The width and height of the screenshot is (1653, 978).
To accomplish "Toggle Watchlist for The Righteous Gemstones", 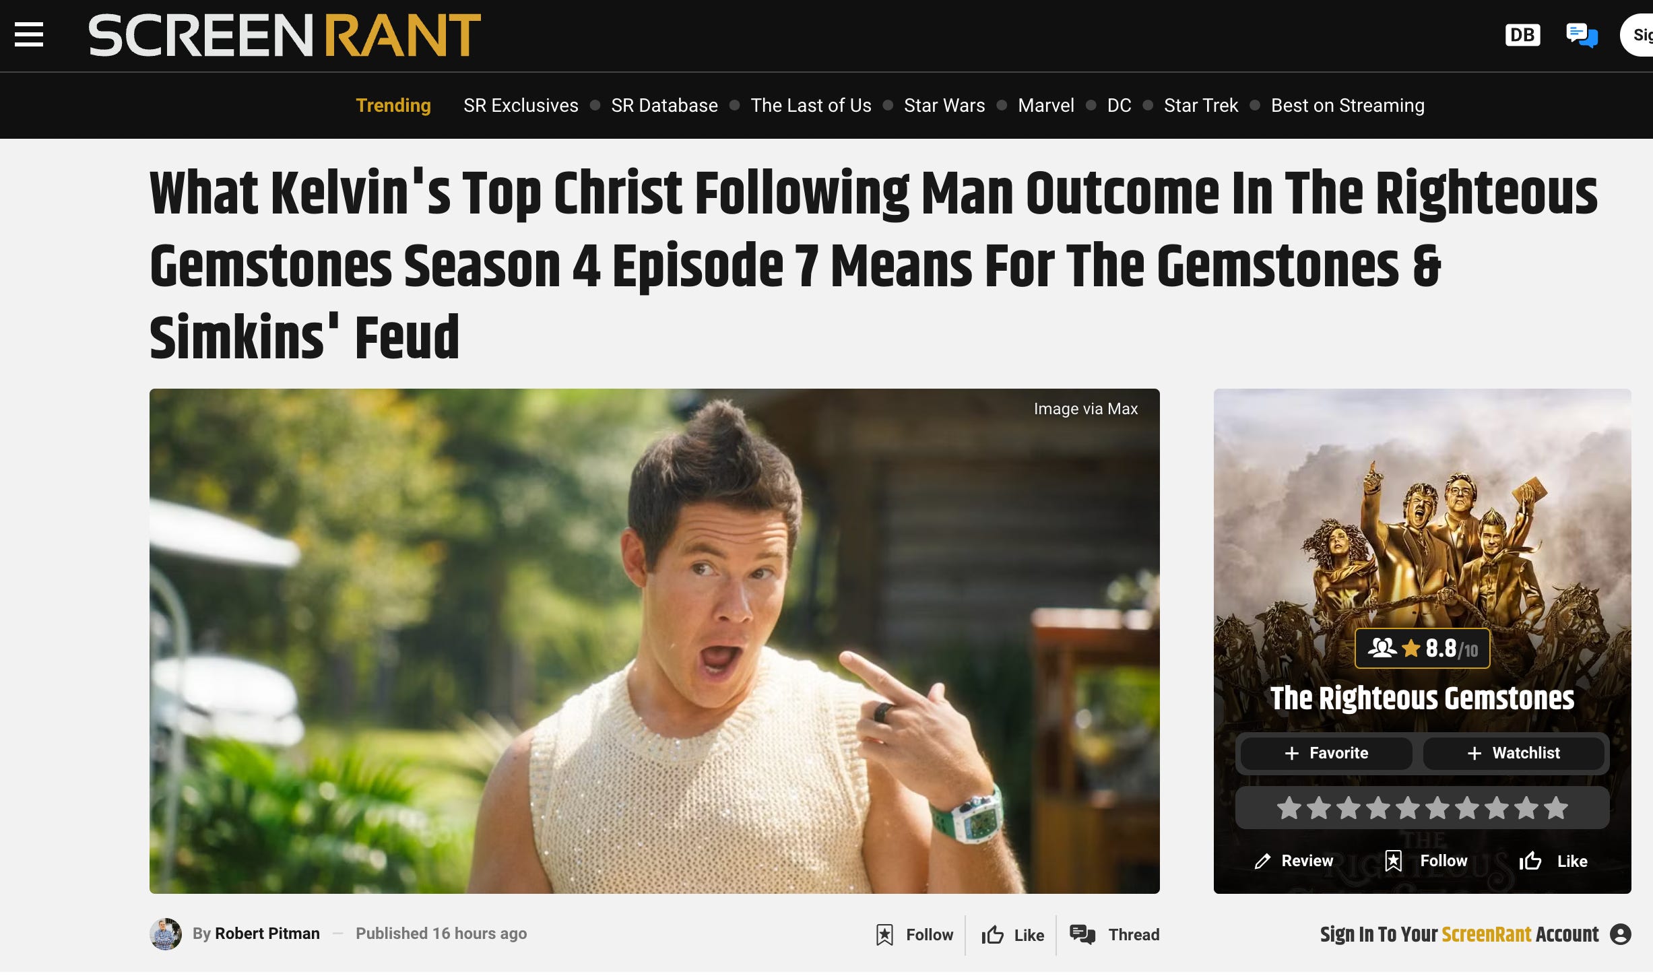I will pyautogui.click(x=1513, y=753).
